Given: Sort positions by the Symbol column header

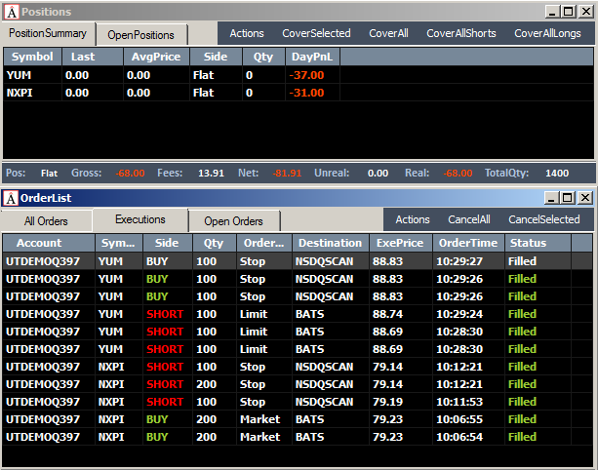Looking at the screenshot, I should pos(33,57).
